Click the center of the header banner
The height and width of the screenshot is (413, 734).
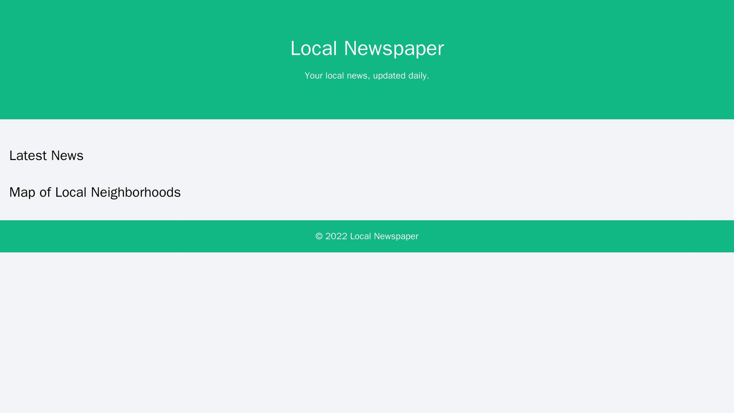(367, 61)
